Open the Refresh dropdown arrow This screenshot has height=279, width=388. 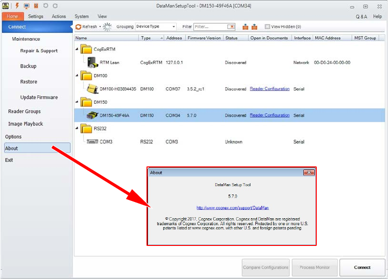pyautogui.click(x=100, y=27)
